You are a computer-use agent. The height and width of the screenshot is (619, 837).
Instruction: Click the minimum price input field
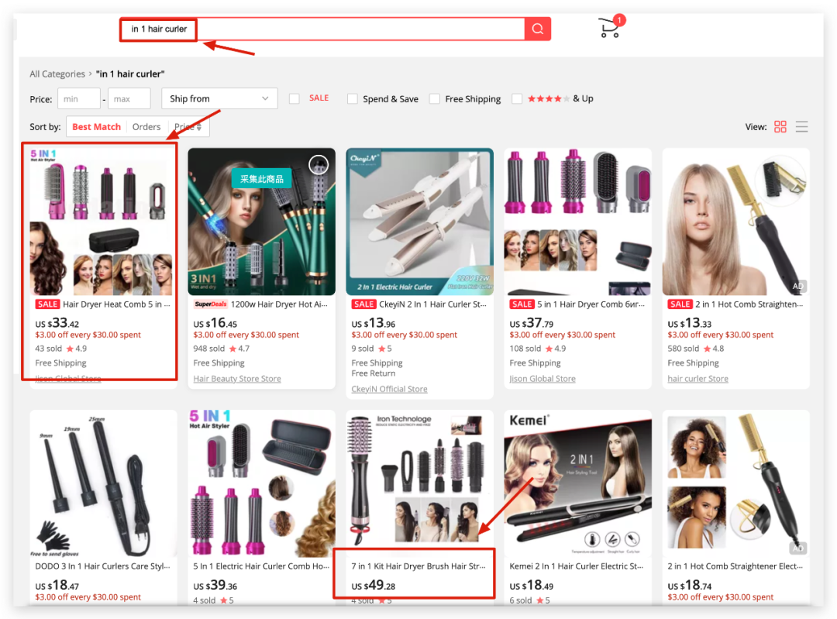(78, 99)
